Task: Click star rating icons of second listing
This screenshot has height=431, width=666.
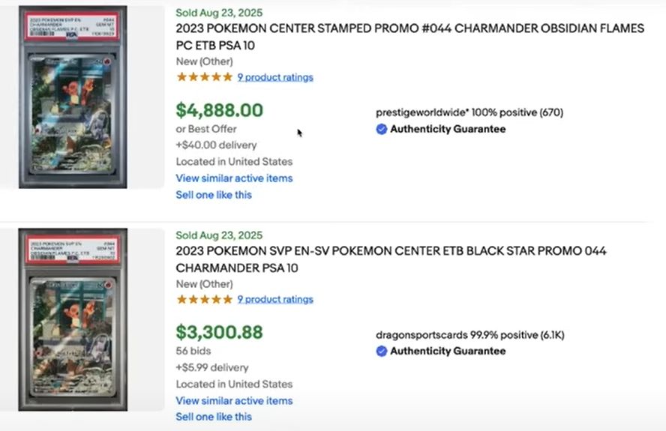Action: pyautogui.click(x=204, y=299)
